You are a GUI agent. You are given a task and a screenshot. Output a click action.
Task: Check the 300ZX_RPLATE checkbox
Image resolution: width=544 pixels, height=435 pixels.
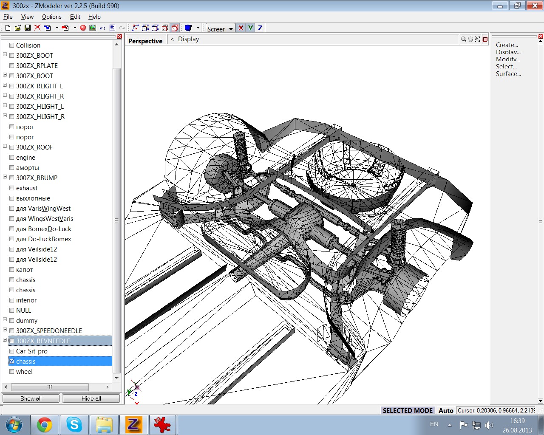(x=12, y=65)
